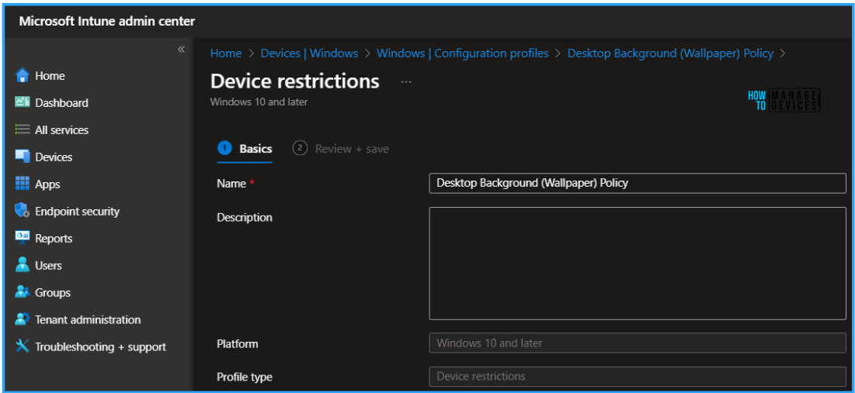Click the Devices monitor icon
This screenshot has width=855, height=393.
(23, 157)
